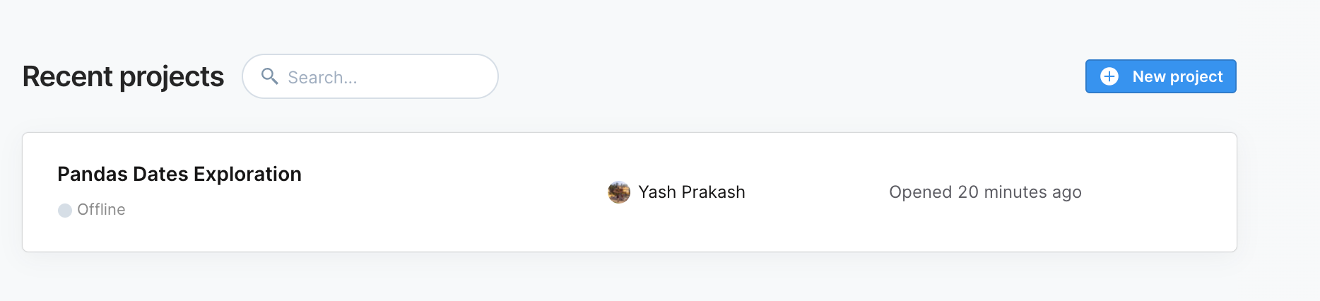Click the "New project" button label text
1320x301 pixels.
(x=1177, y=76)
